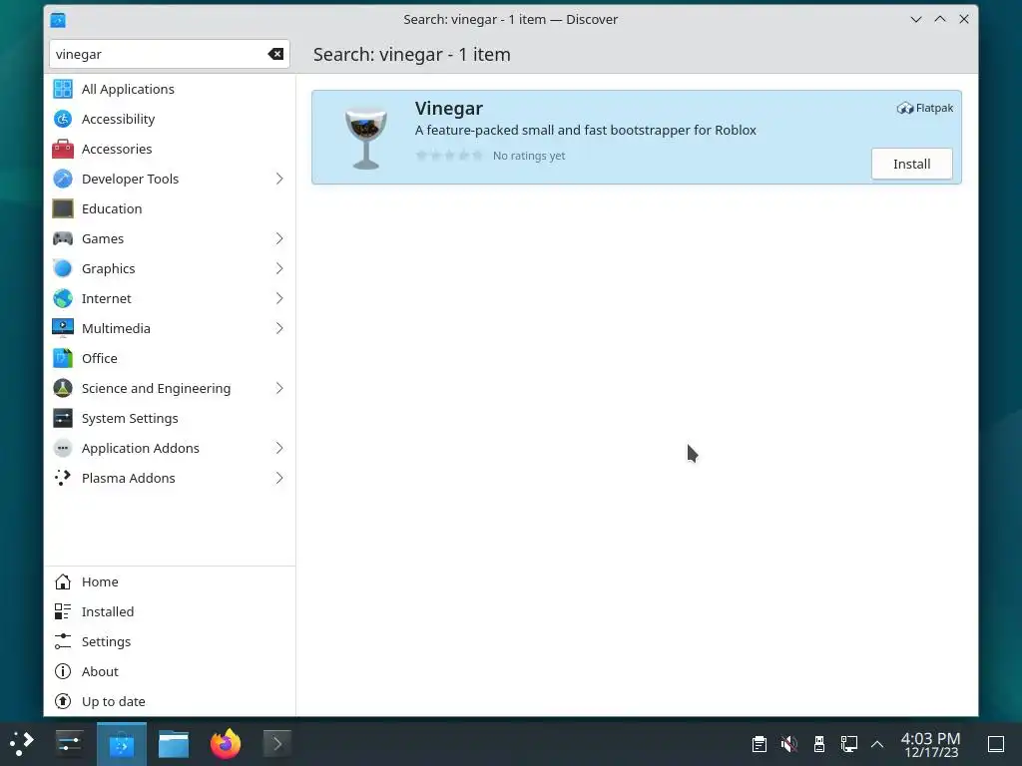The height and width of the screenshot is (766, 1022).
Task: Expand the Graphics category chevron
Action: [x=279, y=269]
